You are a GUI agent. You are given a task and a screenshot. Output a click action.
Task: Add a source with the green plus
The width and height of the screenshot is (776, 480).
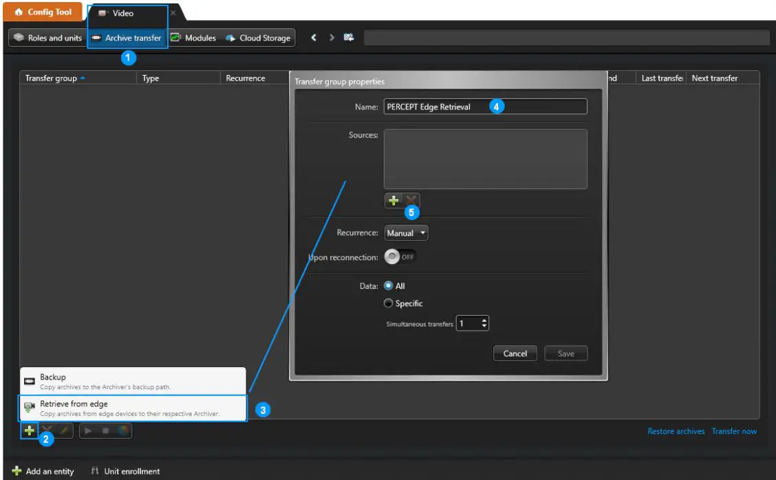[394, 200]
